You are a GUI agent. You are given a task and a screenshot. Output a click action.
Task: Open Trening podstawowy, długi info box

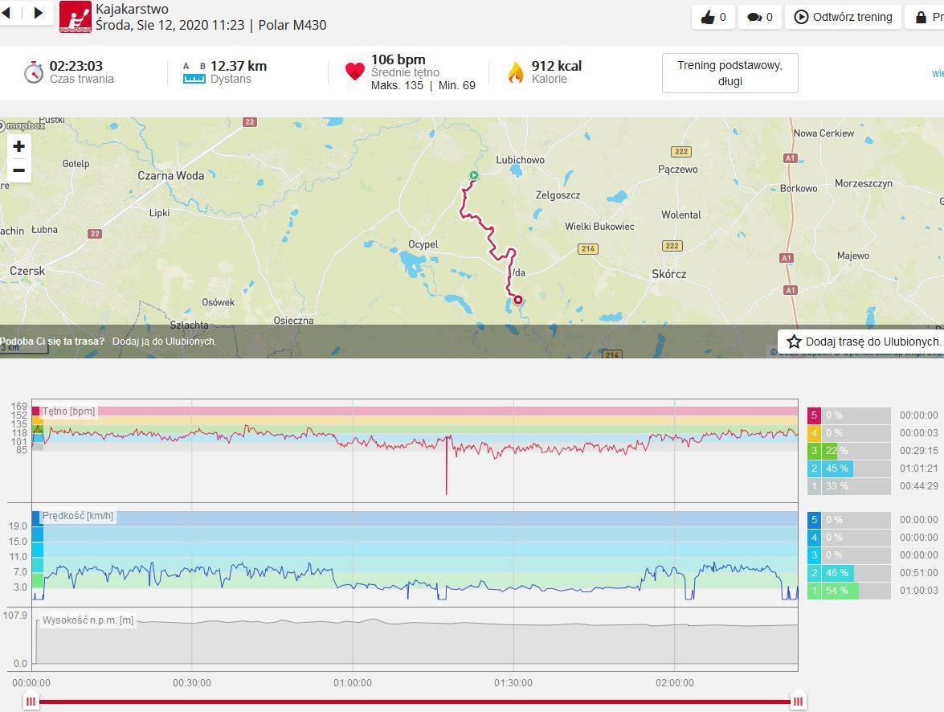729,73
